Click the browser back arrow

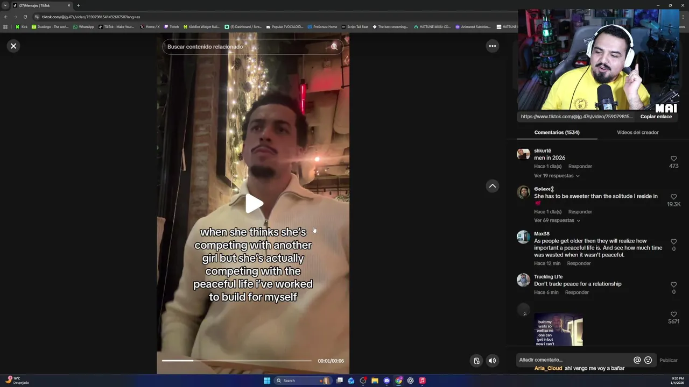point(6,17)
